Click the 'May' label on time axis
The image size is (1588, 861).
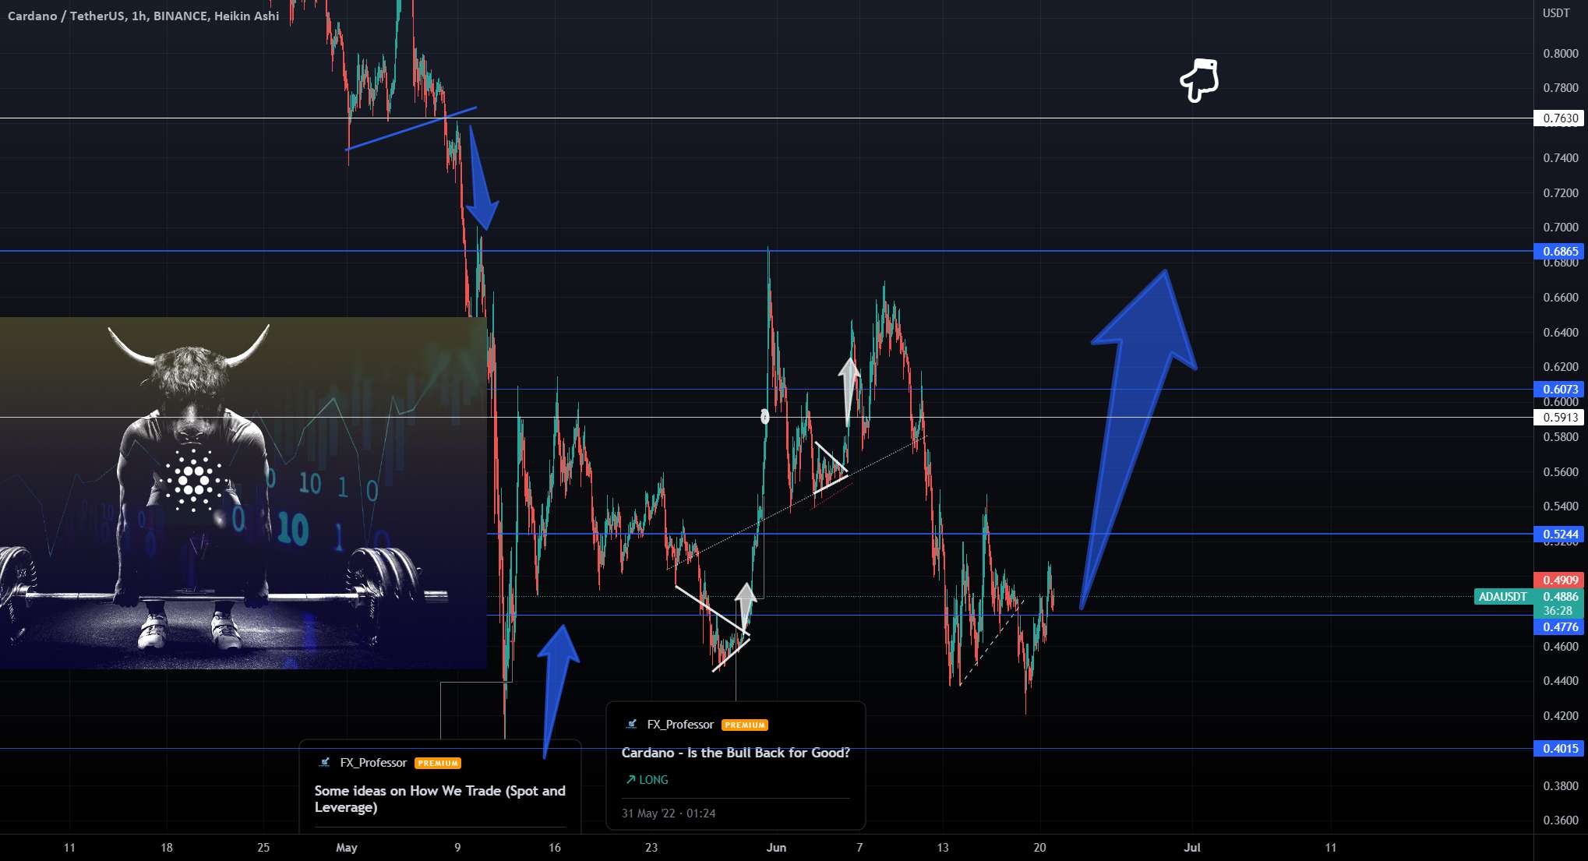347,848
